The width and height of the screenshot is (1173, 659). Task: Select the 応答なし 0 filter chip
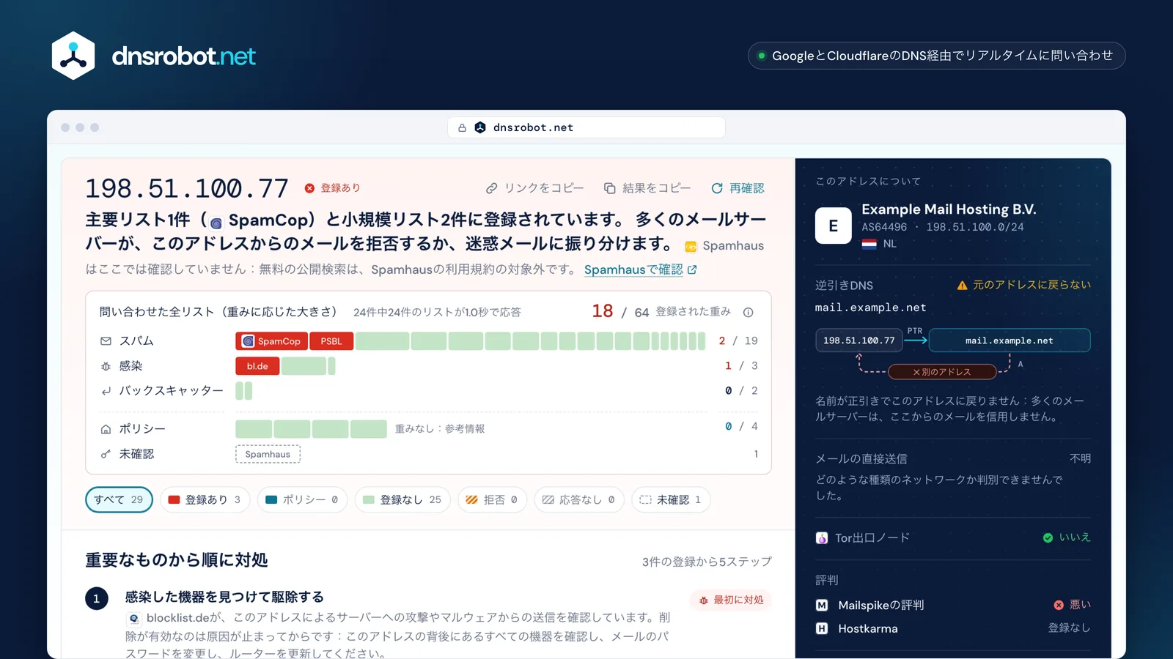pyautogui.click(x=579, y=499)
